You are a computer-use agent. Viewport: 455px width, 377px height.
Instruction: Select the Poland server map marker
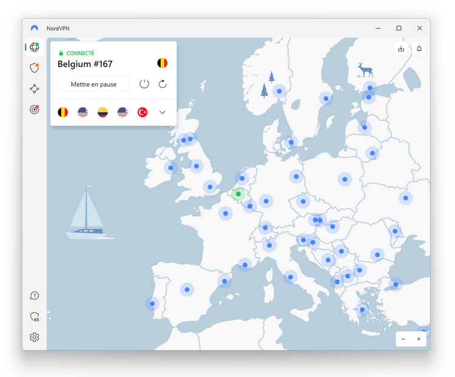(x=345, y=180)
